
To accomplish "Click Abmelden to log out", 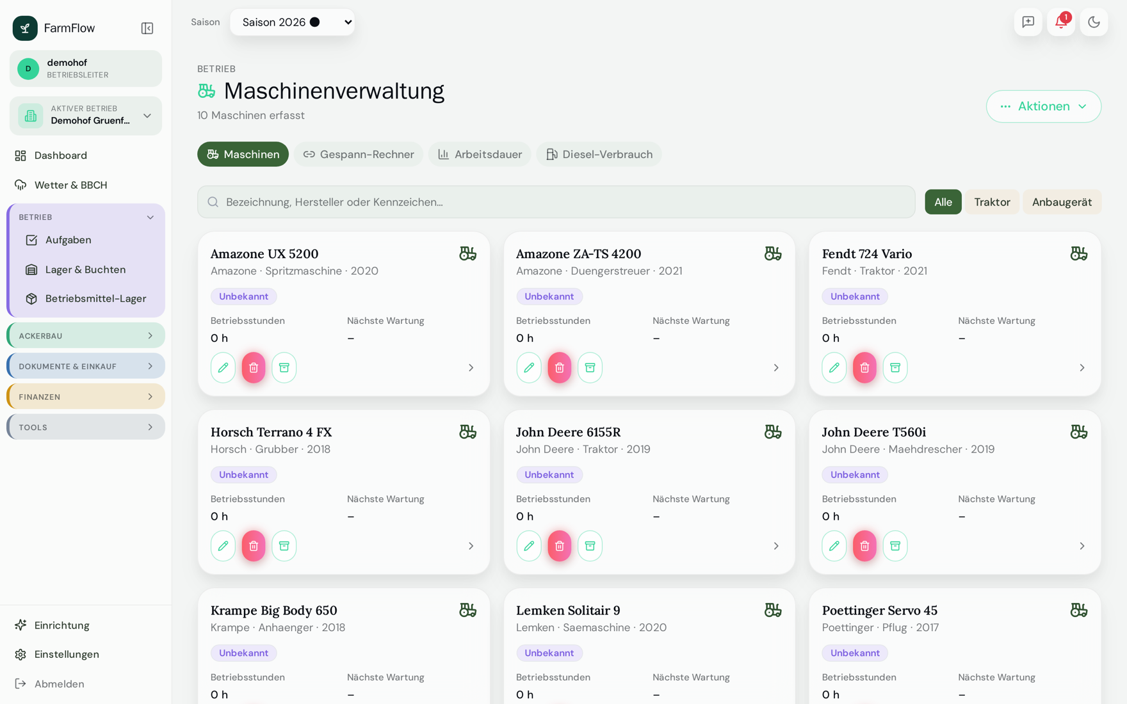I will click(86, 684).
